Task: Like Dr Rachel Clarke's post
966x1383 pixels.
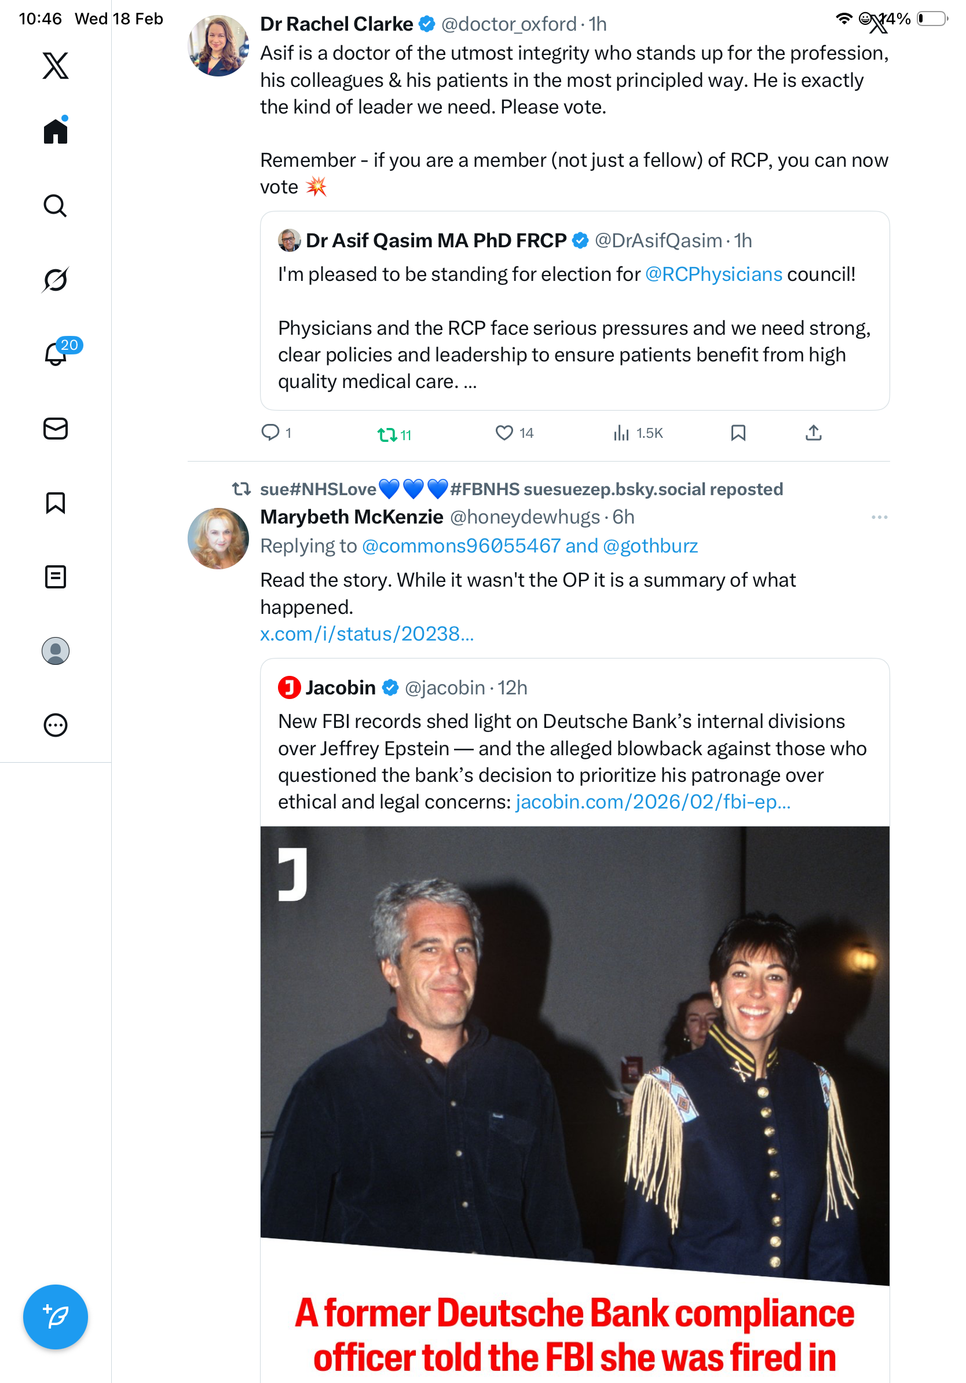Action: coord(503,433)
